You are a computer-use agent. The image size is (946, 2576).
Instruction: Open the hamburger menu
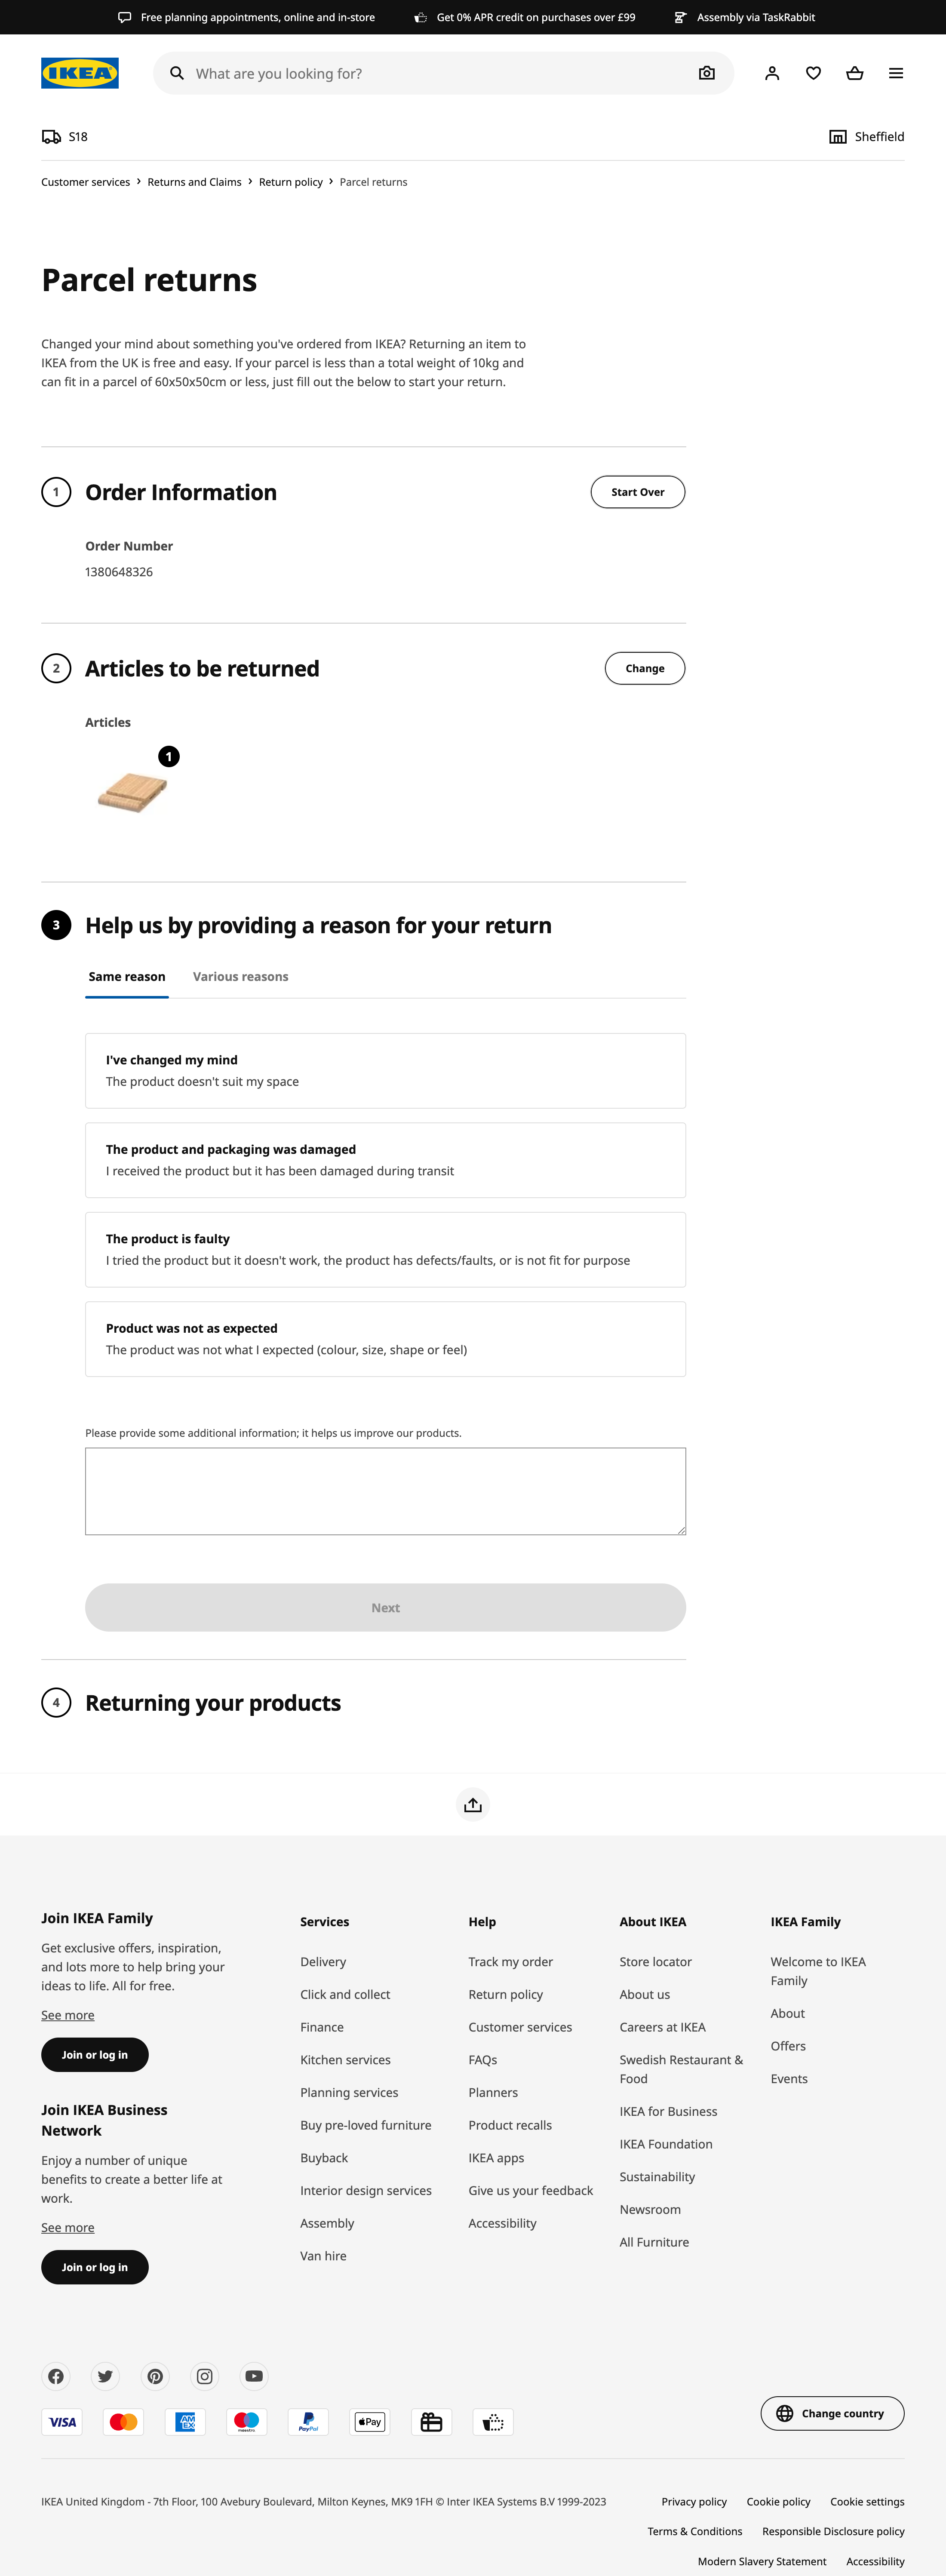896,73
